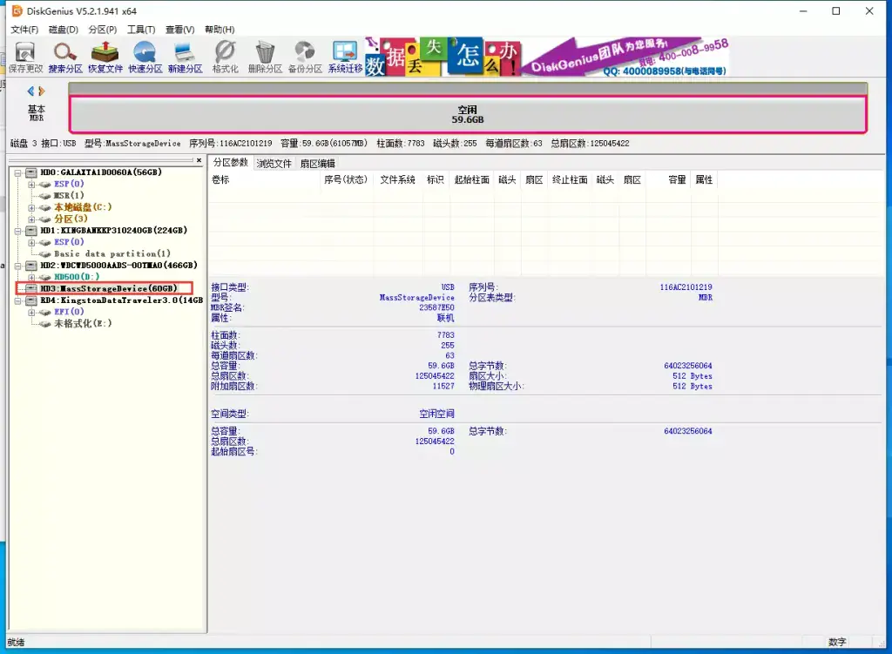Collapse the HD0:GALAXYA1D0060A disk node
The width and height of the screenshot is (892, 654).
point(18,172)
